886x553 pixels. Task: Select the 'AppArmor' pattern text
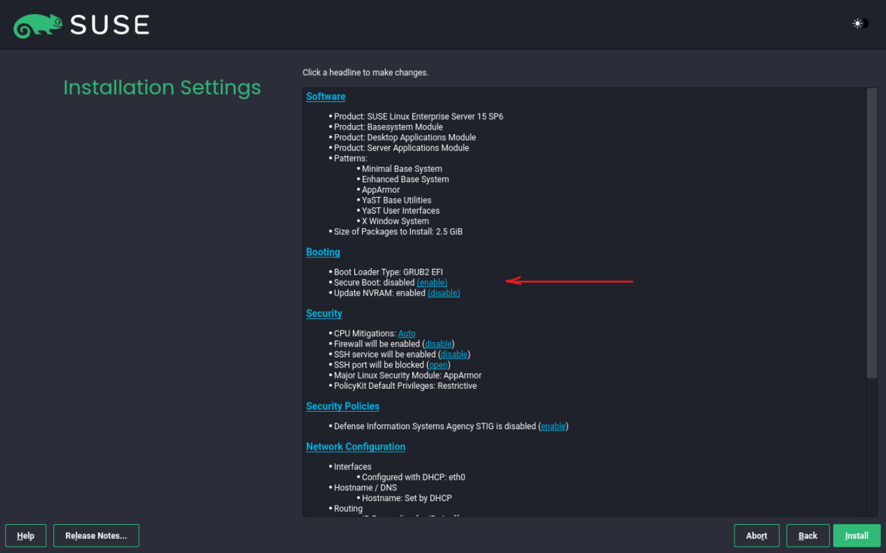(x=381, y=190)
